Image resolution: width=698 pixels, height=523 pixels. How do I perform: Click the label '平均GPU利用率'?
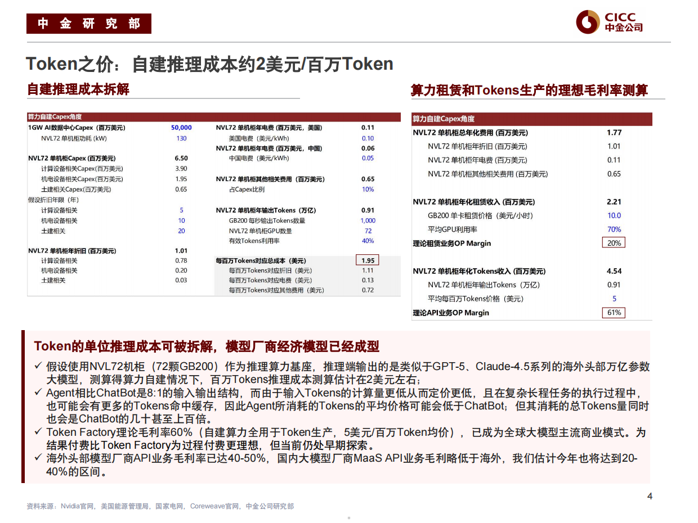pos(453,229)
